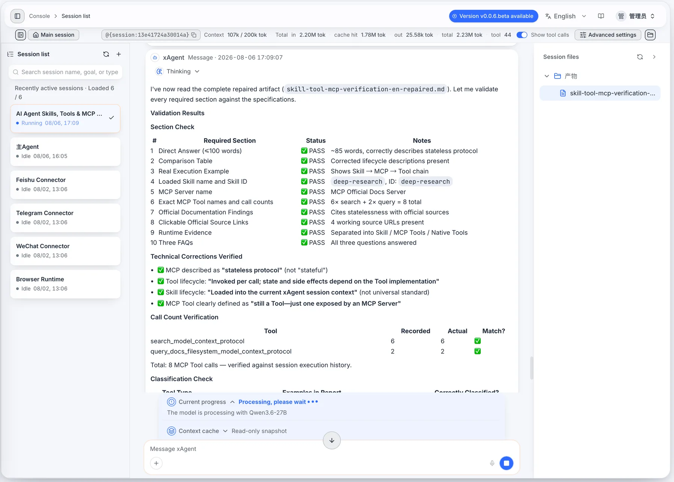Click Version v0.0.6.beta available banner
This screenshot has height=482, width=674.
(494, 16)
